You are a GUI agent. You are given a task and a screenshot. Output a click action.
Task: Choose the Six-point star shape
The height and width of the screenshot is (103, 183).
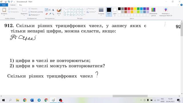click(73, 15)
